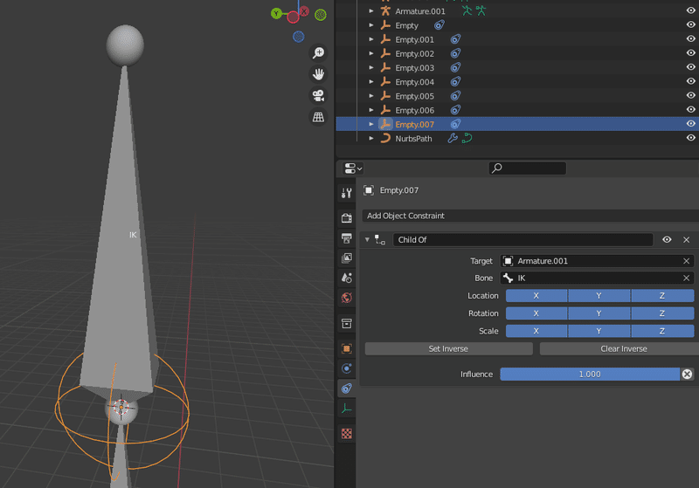
Task: Toggle the camera view gizmo
Action: coord(318,95)
